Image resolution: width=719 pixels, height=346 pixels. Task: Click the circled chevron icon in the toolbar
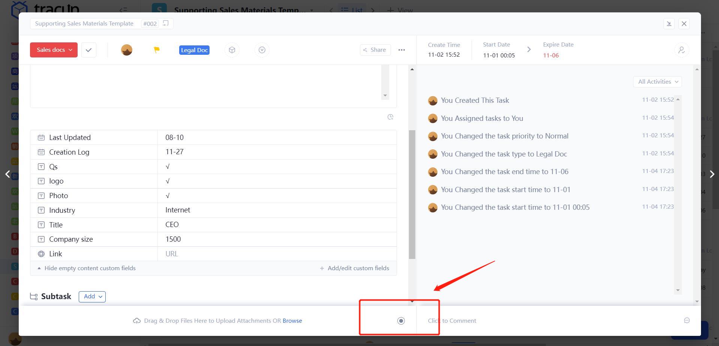pyautogui.click(x=262, y=50)
